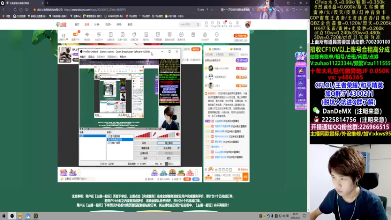Open the Douyu 首页 nav item
391x220 pixels.
77,24
